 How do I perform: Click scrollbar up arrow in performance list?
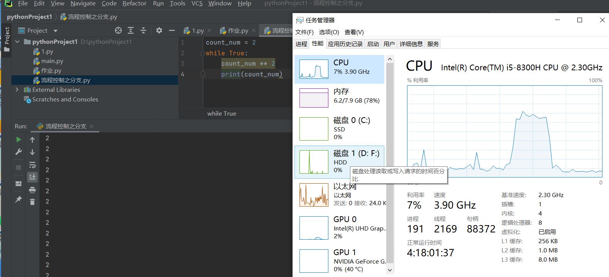pyautogui.click(x=390, y=59)
